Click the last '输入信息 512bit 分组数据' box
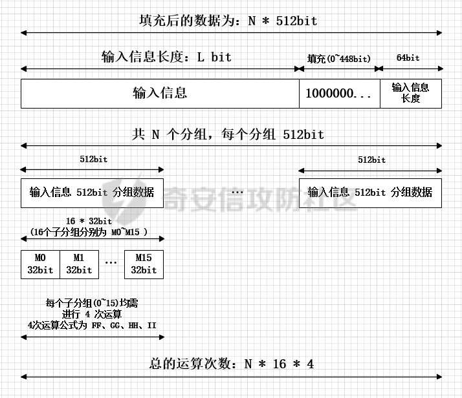Image resolution: width=462 pixels, height=398 pixels. click(370, 193)
